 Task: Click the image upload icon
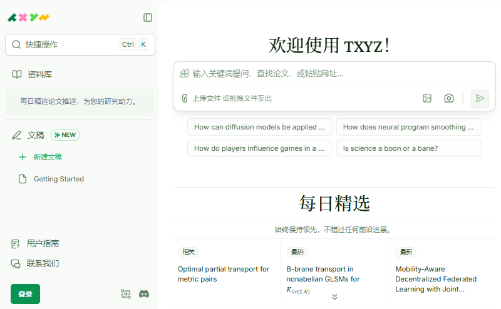(x=427, y=98)
